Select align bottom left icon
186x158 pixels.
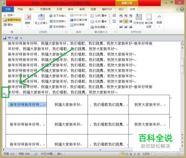pos(121,27)
